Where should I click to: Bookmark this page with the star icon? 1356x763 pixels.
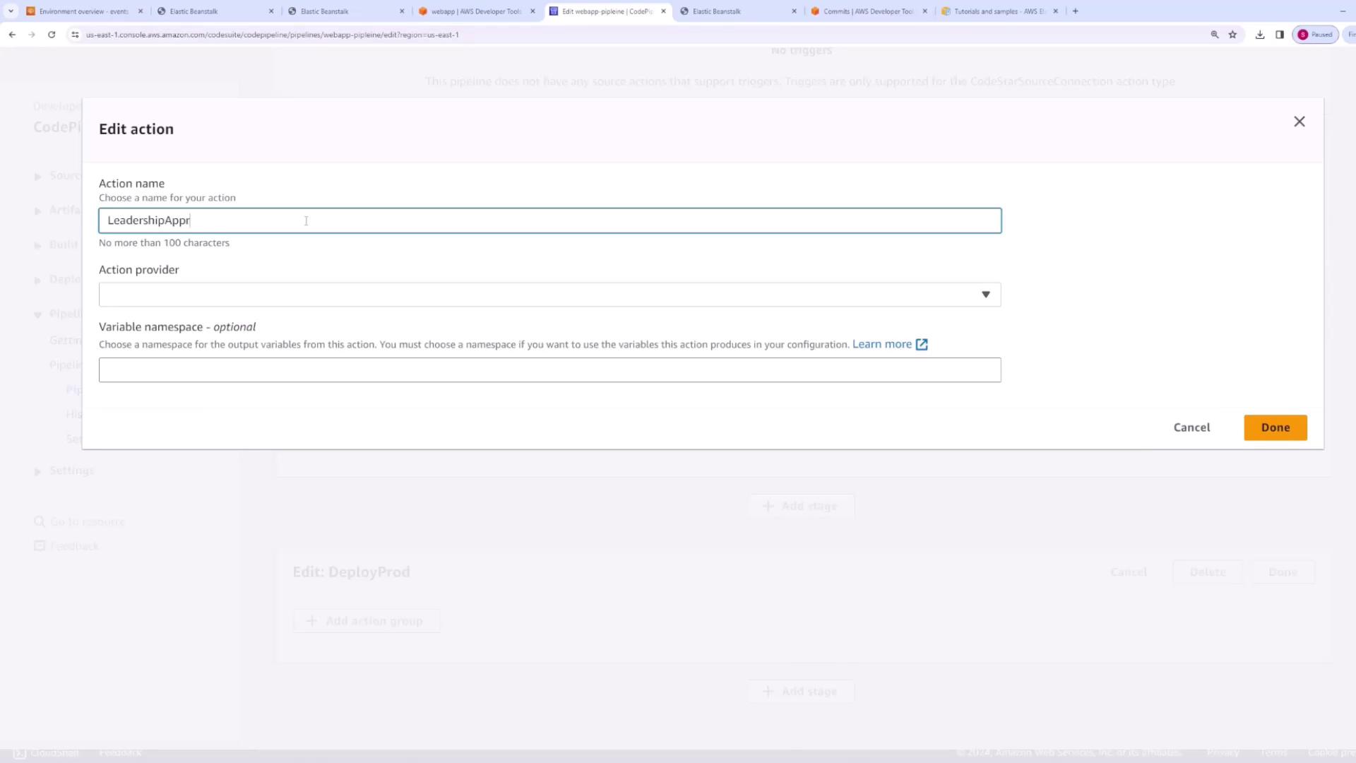[1232, 34]
